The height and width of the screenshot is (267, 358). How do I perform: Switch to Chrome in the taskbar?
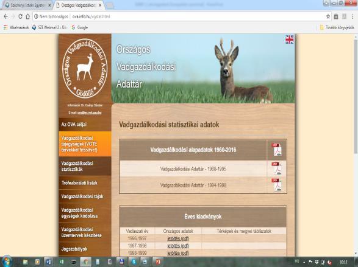click(x=86, y=262)
